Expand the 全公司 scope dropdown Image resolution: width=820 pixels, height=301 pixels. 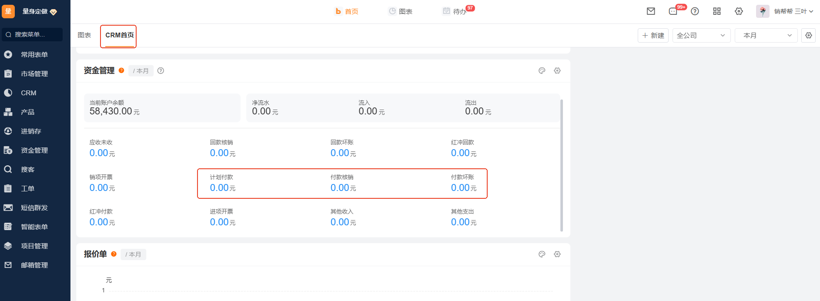point(701,35)
